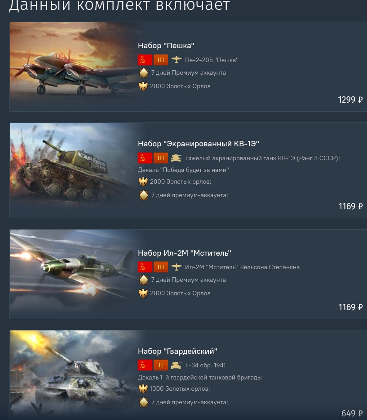
Task: Click Golden Eagles icon in Пешка pack
Action: click(x=143, y=86)
